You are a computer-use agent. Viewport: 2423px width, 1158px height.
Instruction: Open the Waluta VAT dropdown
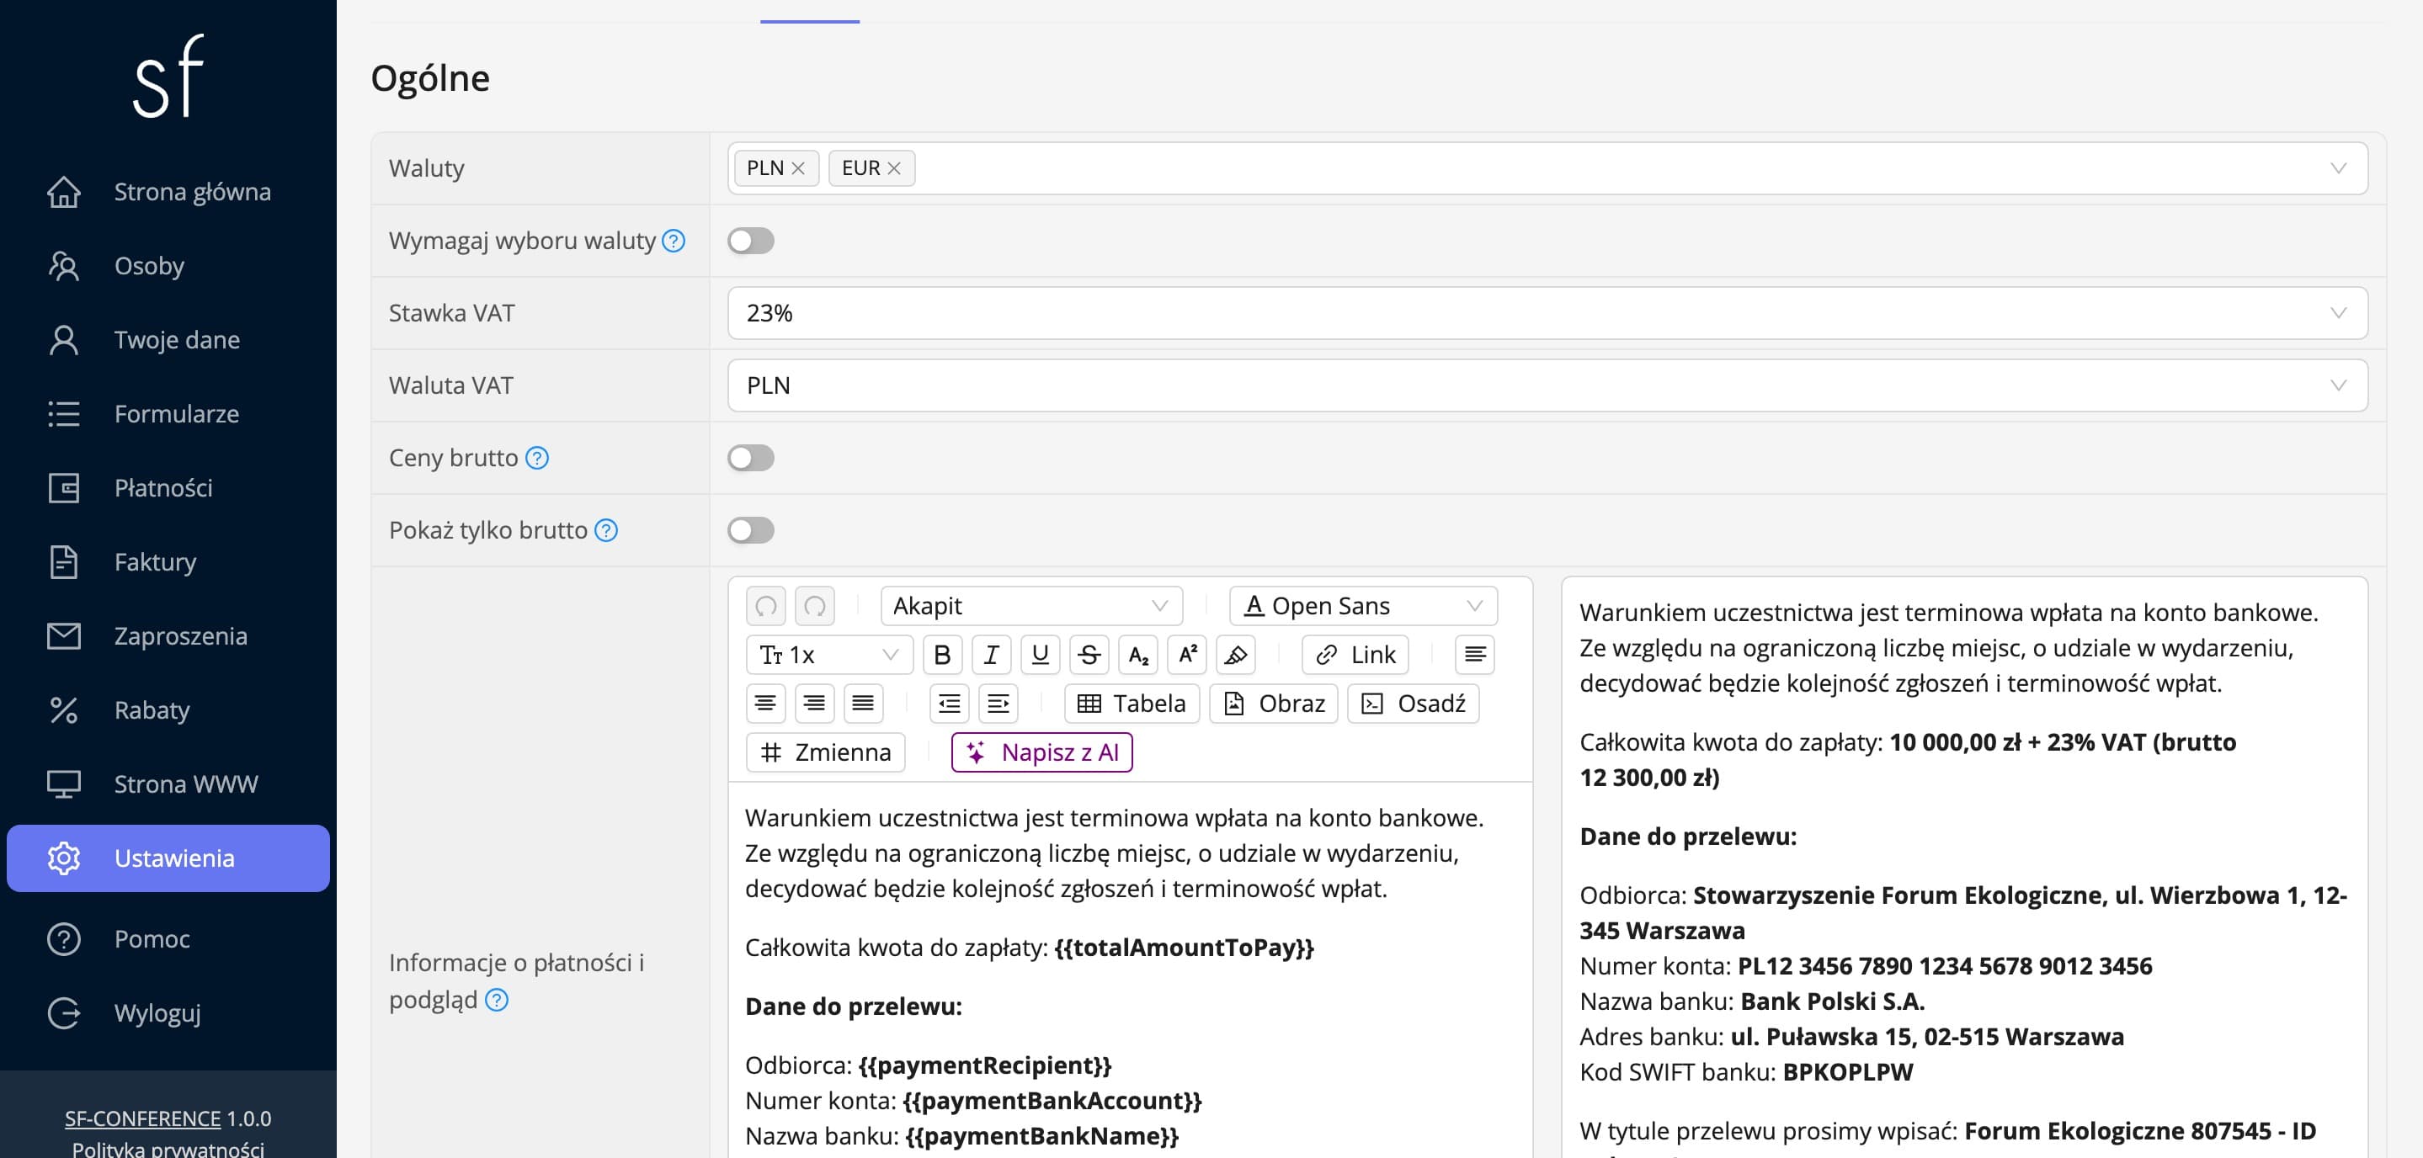(1547, 385)
